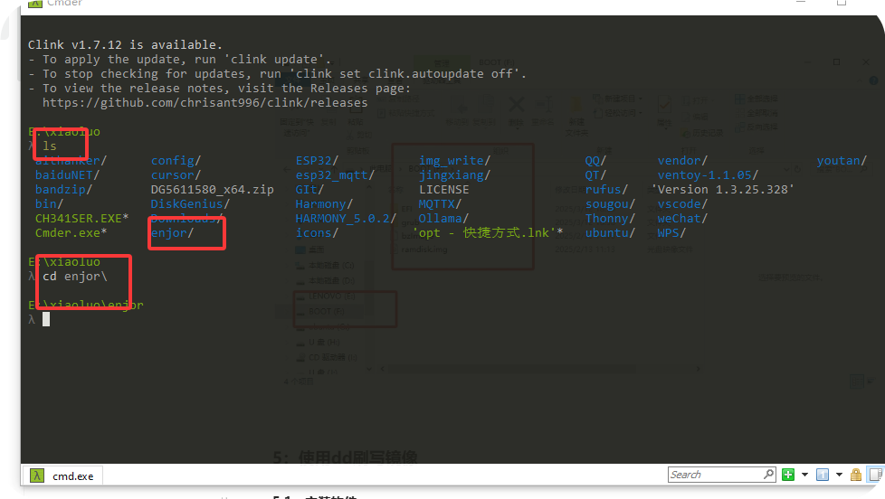The height and width of the screenshot is (499, 885).
Task: Click the 'bandzip/' directory entry
Action: (x=63, y=190)
